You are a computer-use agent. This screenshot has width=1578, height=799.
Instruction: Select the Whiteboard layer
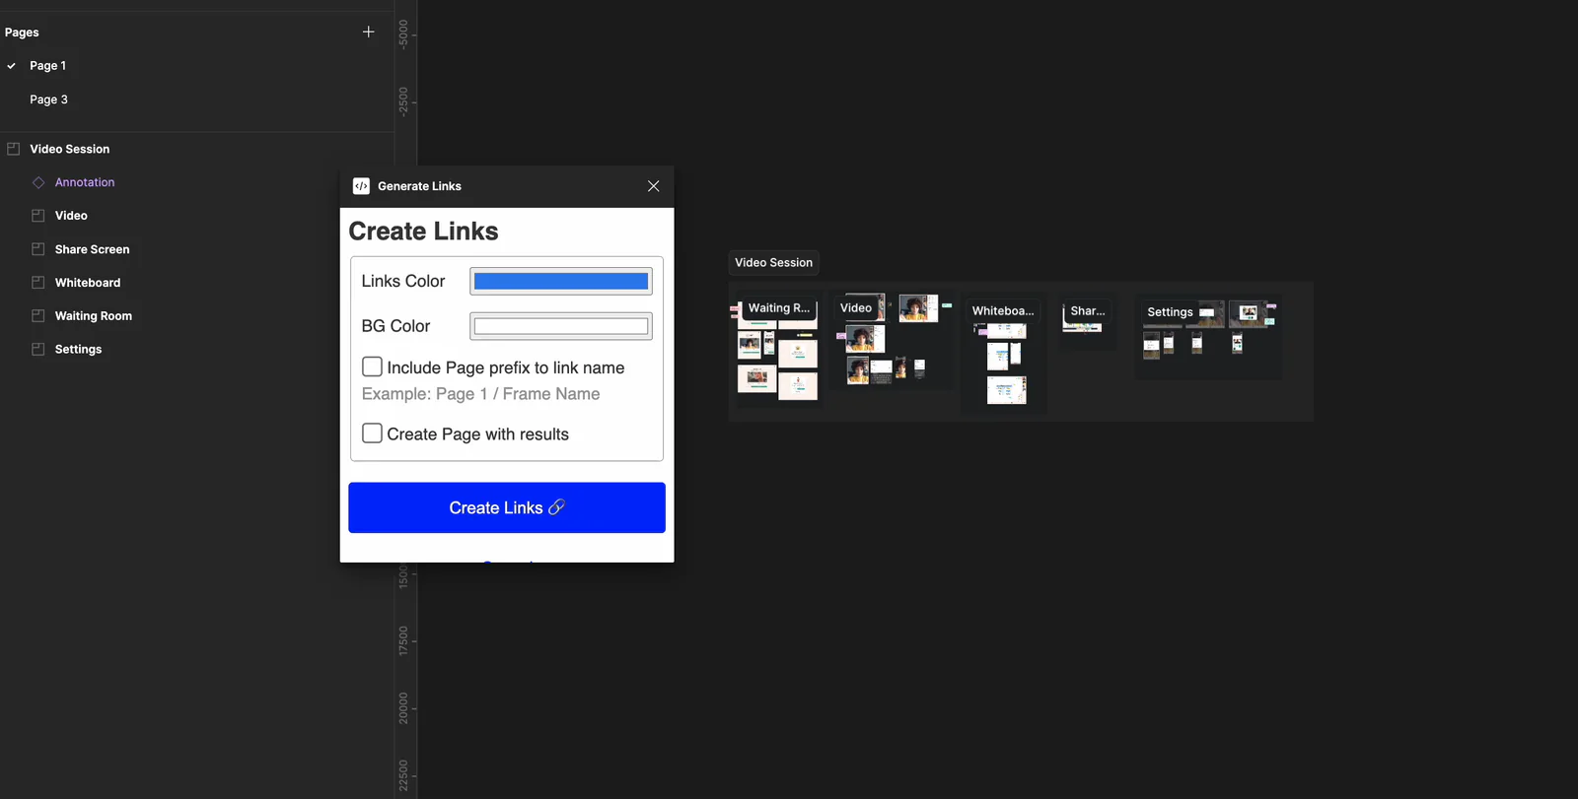(x=88, y=283)
